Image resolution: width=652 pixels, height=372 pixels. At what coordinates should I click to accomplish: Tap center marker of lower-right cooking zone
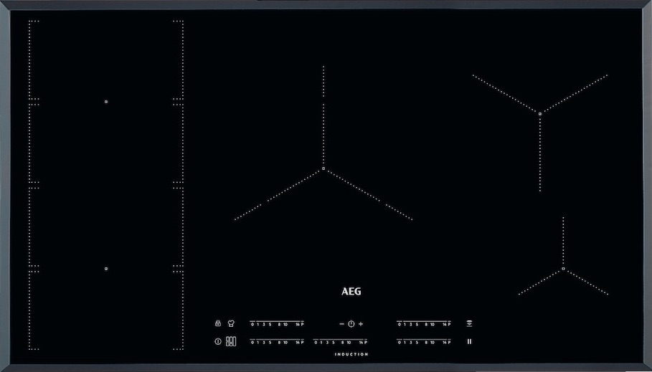[x=563, y=269]
